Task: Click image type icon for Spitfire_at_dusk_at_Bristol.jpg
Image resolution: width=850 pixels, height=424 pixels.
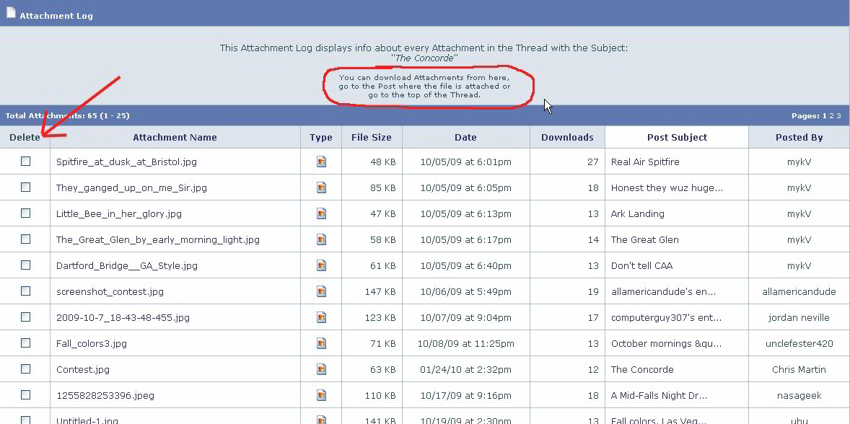Action: 322,162
